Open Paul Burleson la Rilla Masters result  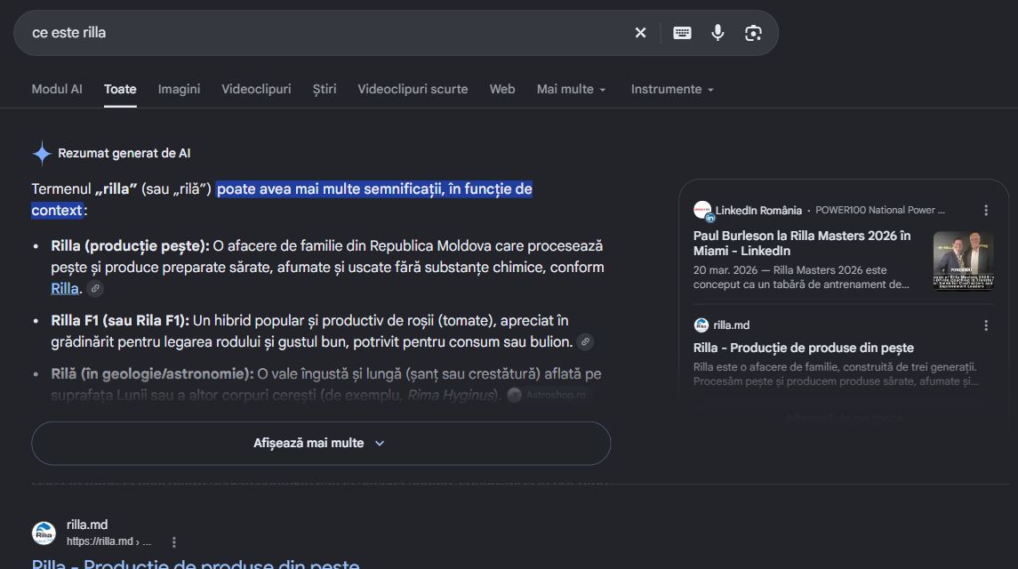pyautogui.click(x=802, y=243)
